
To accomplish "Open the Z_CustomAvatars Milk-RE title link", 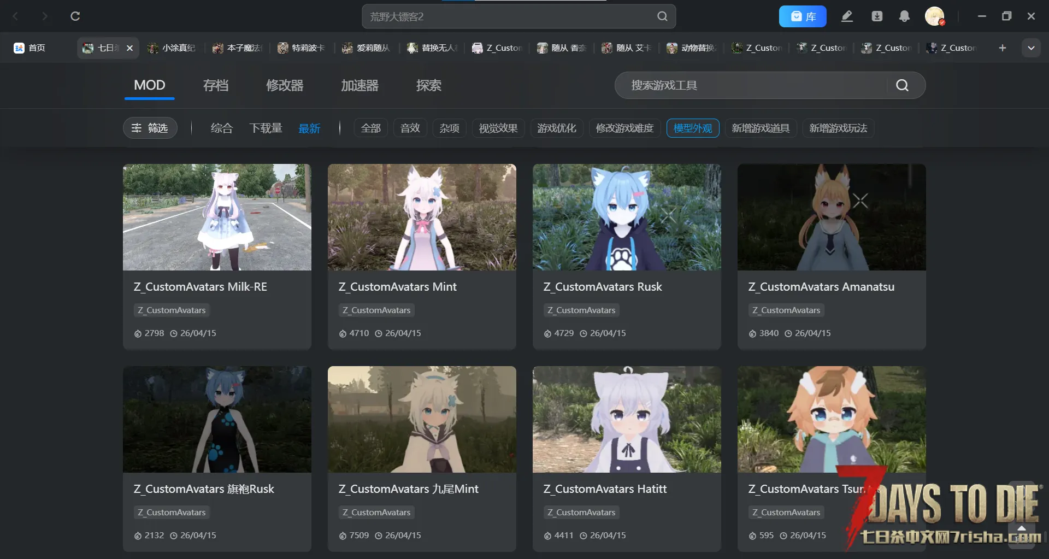I will pyautogui.click(x=201, y=287).
